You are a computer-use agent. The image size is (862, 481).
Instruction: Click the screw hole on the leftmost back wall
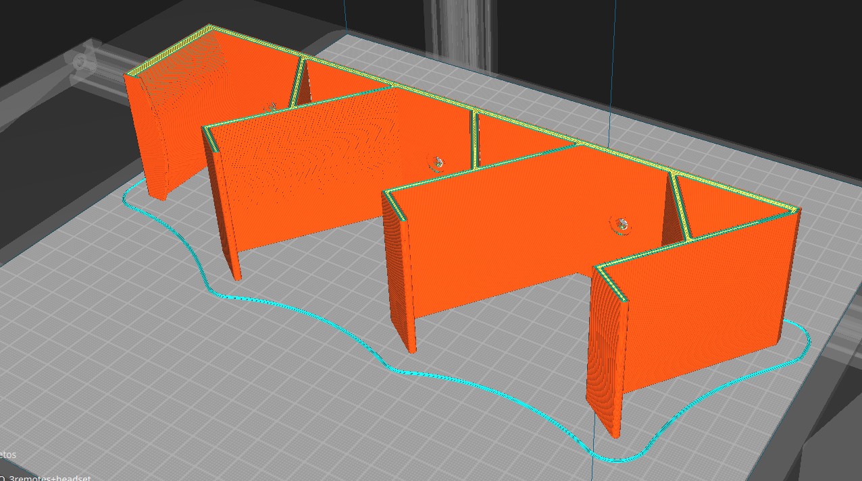click(x=271, y=107)
